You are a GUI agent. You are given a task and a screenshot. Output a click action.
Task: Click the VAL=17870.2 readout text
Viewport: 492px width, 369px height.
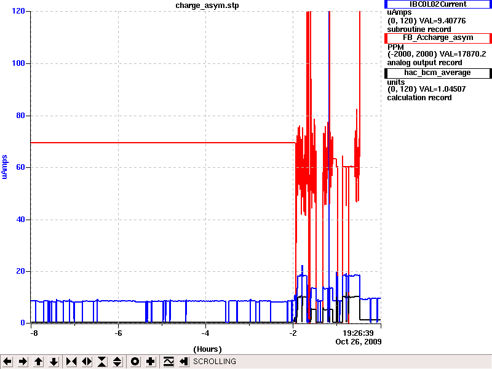tap(463, 54)
